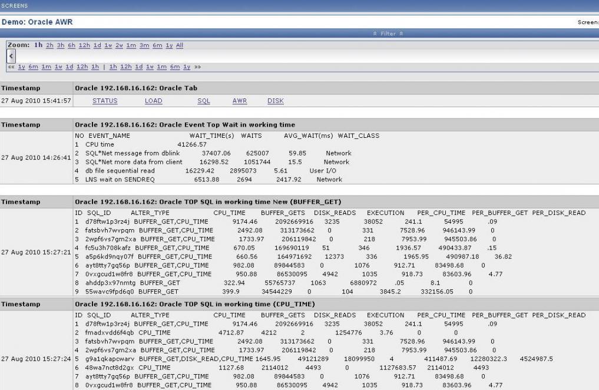Collapse the Filter bar

click(388, 34)
